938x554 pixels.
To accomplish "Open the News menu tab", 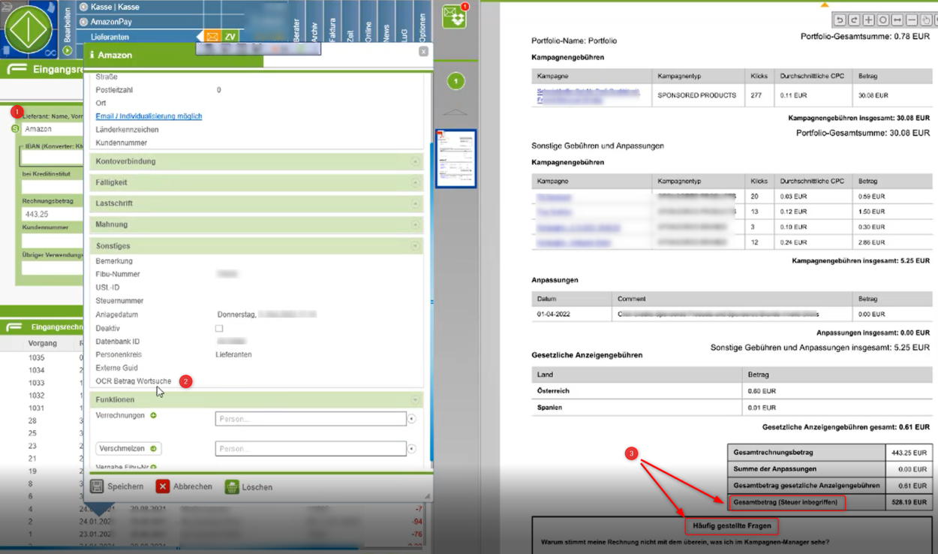I will 386,32.
